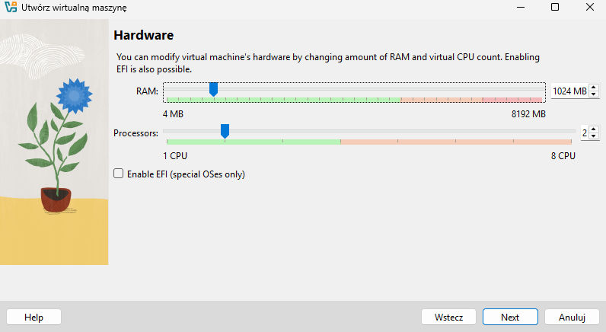Decrease RAM with the down spinner arrow
This screenshot has width=606, height=332.
[594, 94]
